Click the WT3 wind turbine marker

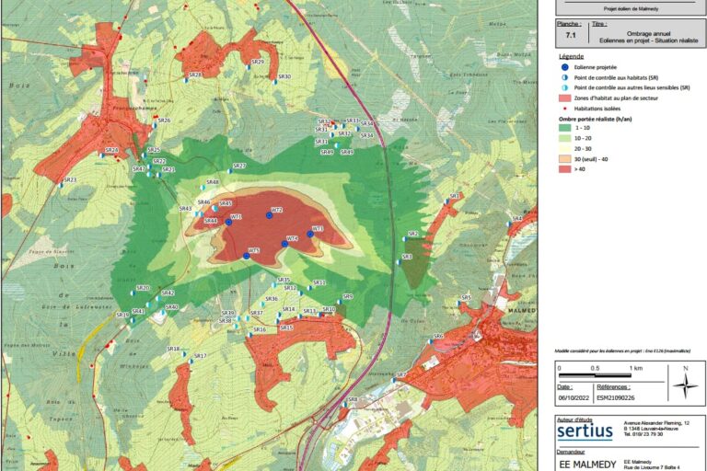(310, 234)
